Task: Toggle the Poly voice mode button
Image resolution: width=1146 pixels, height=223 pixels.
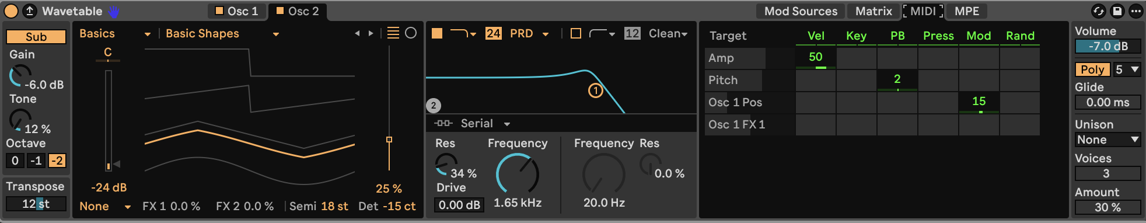Action: pos(1093,69)
